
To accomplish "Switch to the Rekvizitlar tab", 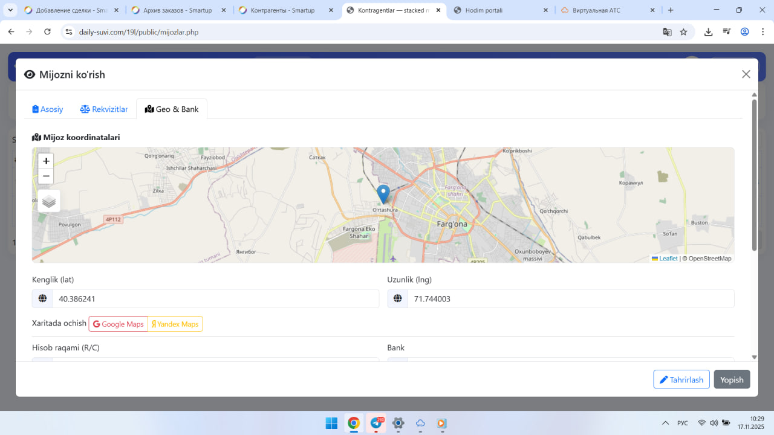I will point(104,109).
